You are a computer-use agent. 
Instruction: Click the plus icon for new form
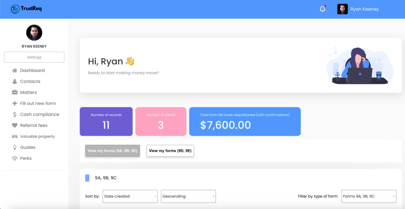(x=15, y=103)
